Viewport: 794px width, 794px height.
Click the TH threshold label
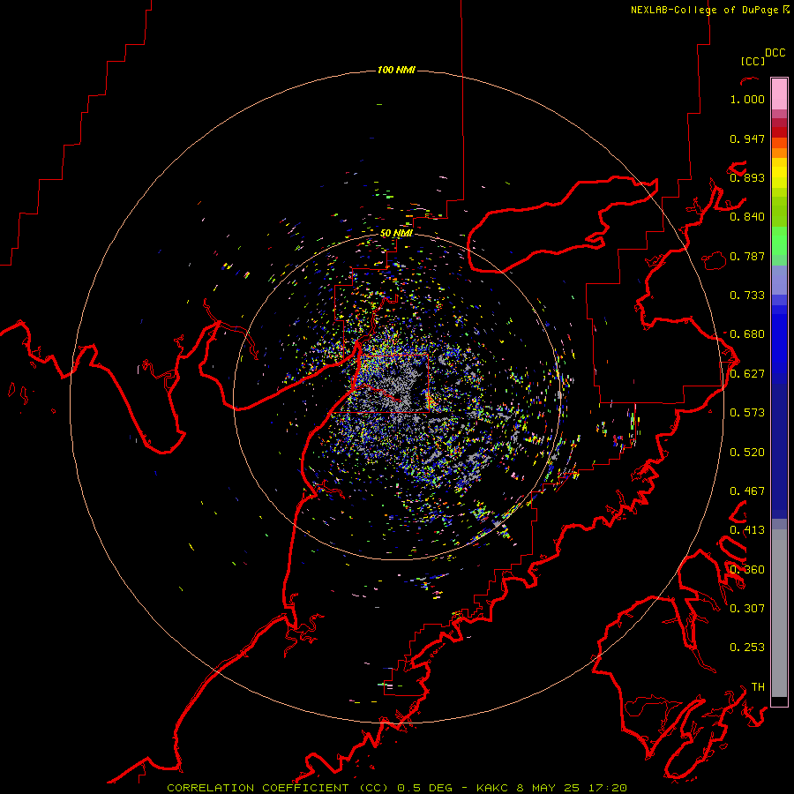coord(758,687)
